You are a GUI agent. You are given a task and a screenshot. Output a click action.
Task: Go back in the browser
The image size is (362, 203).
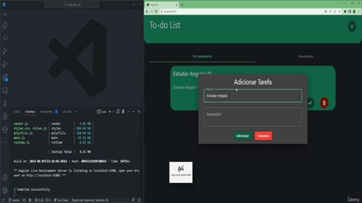coord(147,11)
